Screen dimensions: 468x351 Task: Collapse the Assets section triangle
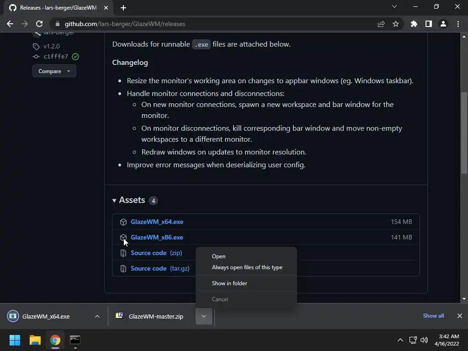114,201
